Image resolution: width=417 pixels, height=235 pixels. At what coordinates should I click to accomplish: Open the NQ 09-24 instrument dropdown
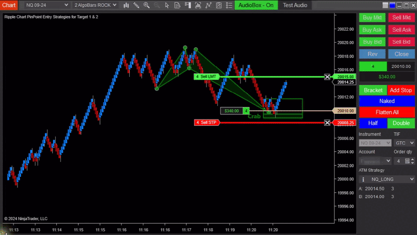[46, 5]
